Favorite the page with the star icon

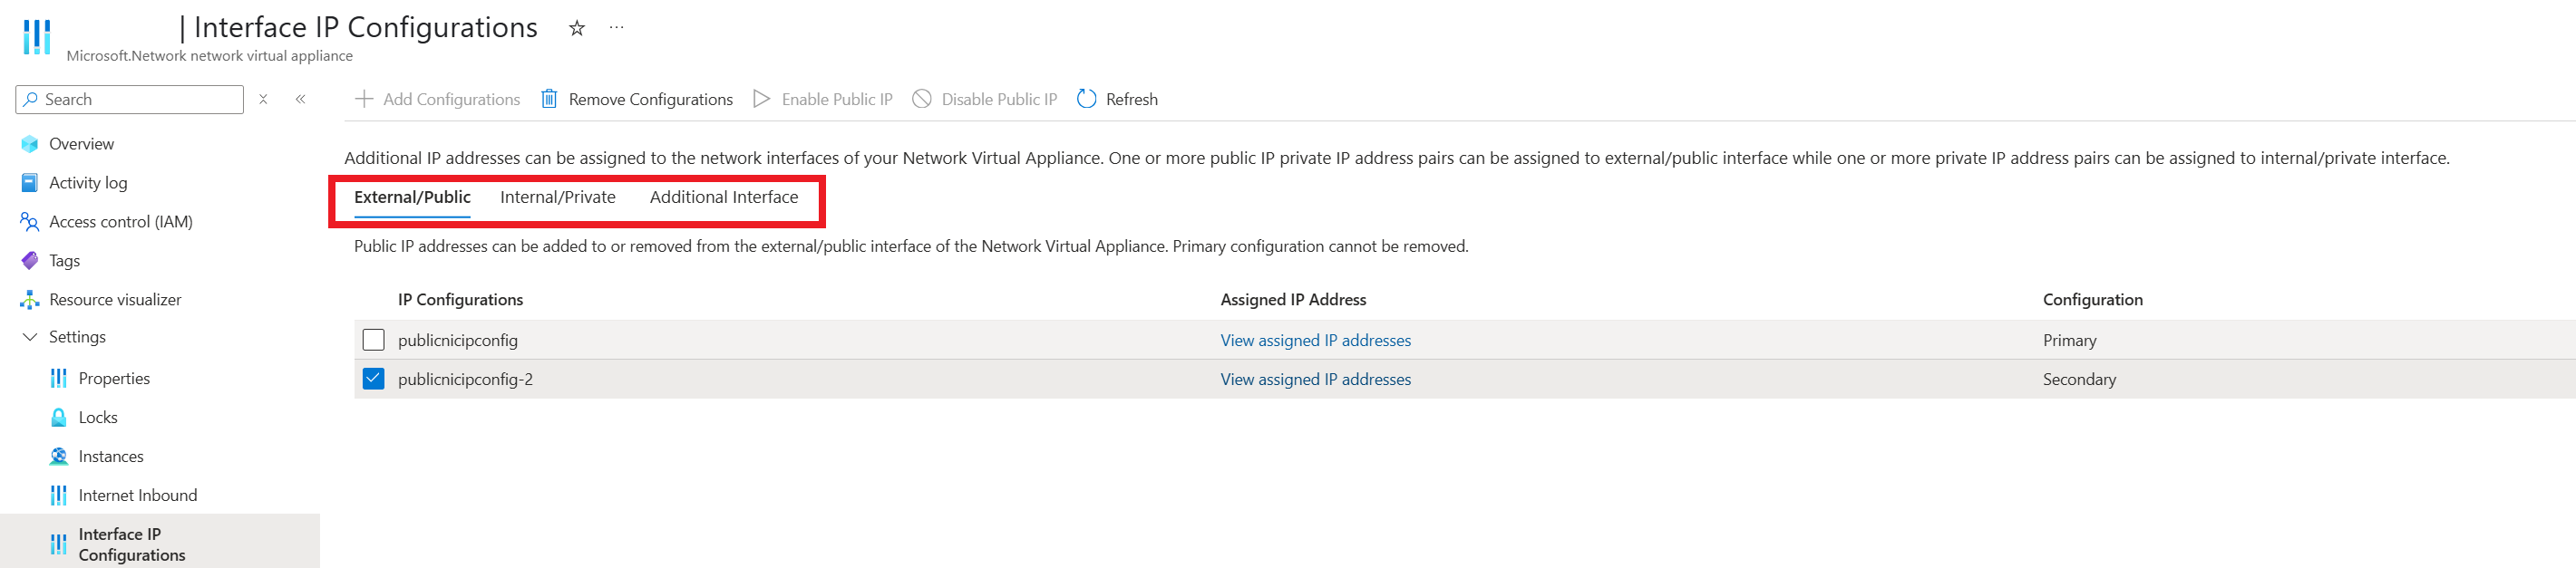pyautogui.click(x=577, y=28)
